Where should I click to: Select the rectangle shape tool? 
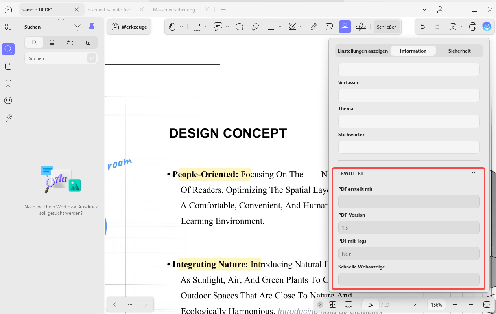pyautogui.click(x=271, y=27)
